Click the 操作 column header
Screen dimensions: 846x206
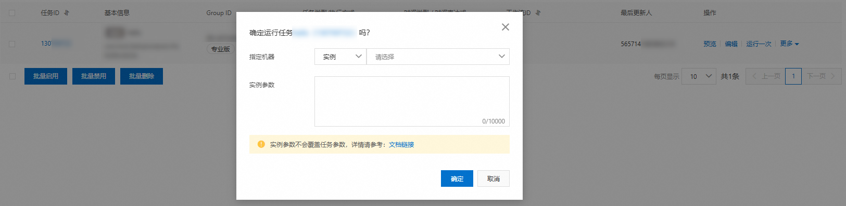pos(710,13)
